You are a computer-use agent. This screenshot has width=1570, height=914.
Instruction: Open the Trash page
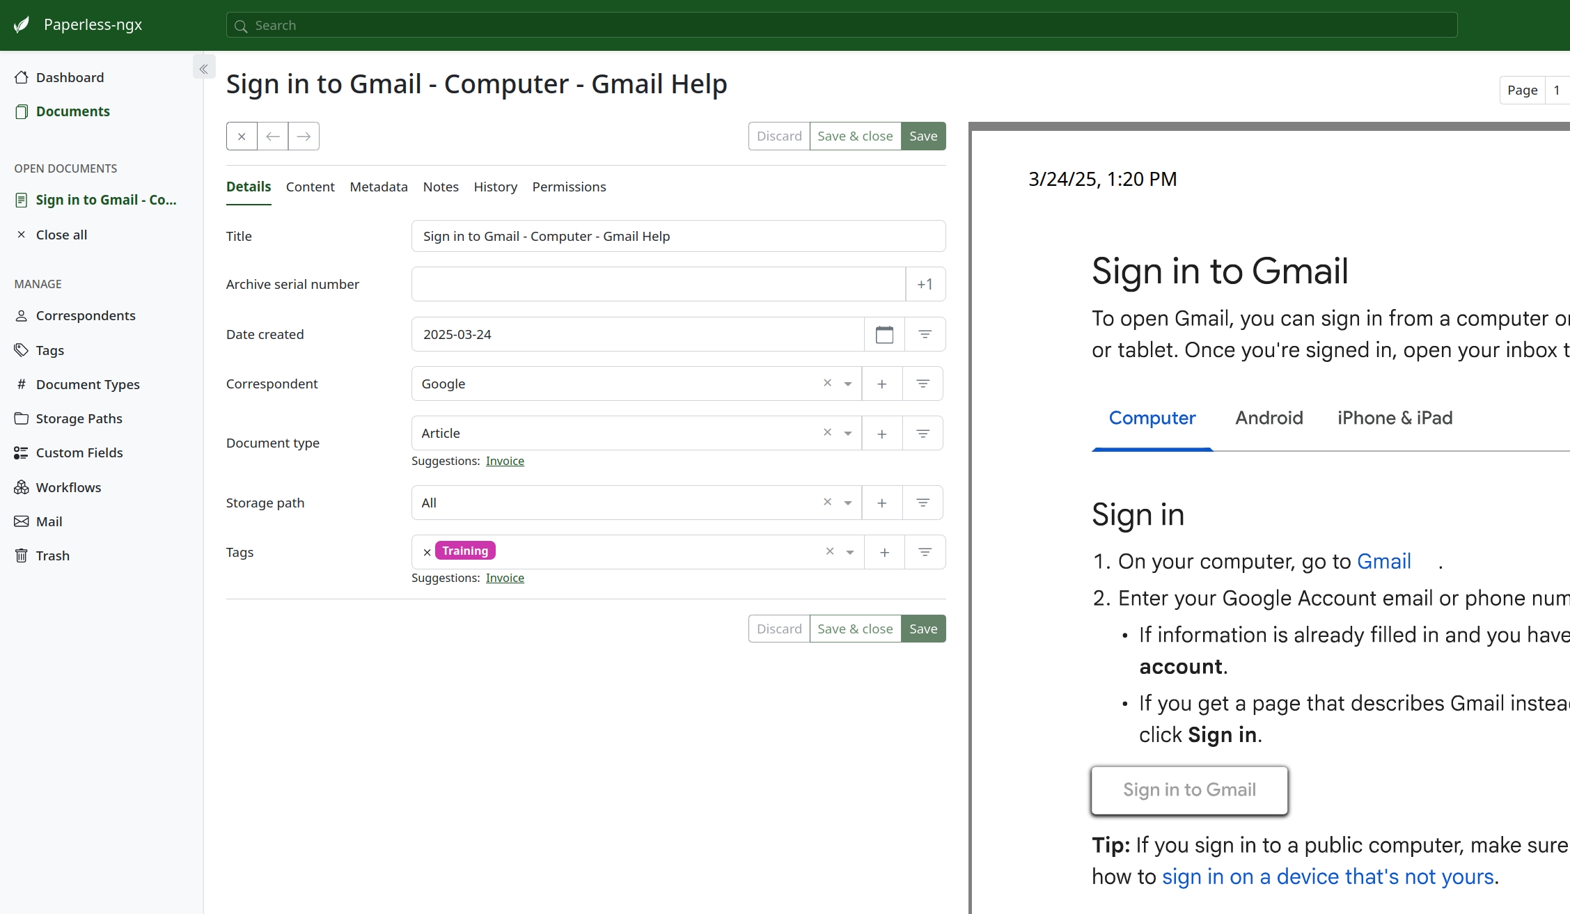[52, 556]
